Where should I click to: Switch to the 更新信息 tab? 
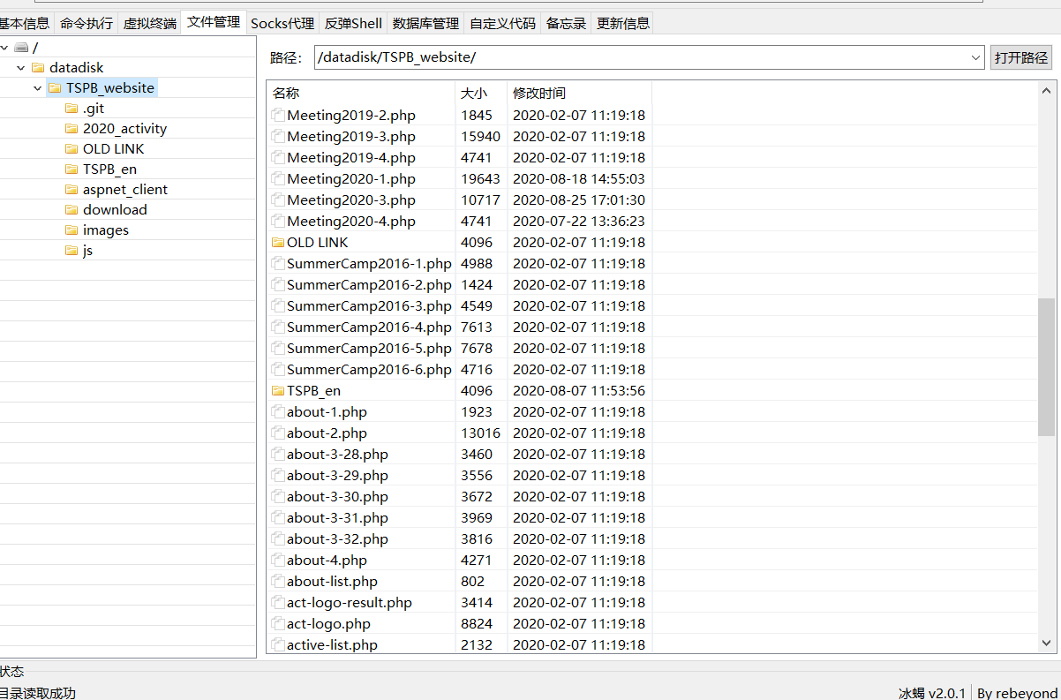pyautogui.click(x=623, y=23)
